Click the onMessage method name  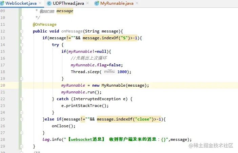(x=72, y=31)
